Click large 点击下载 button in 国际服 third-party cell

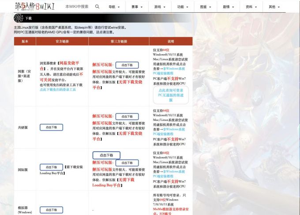tap(106, 155)
